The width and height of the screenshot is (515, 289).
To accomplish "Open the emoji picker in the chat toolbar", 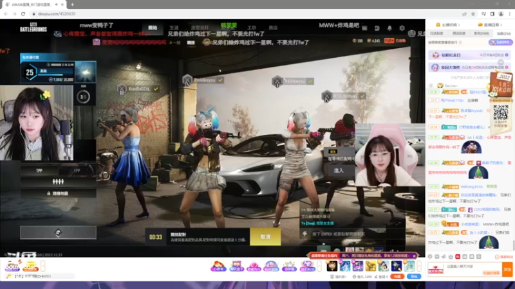I will click(430, 256).
